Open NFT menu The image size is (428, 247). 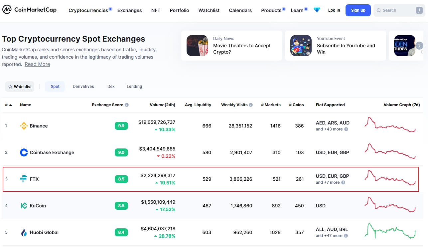[156, 10]
